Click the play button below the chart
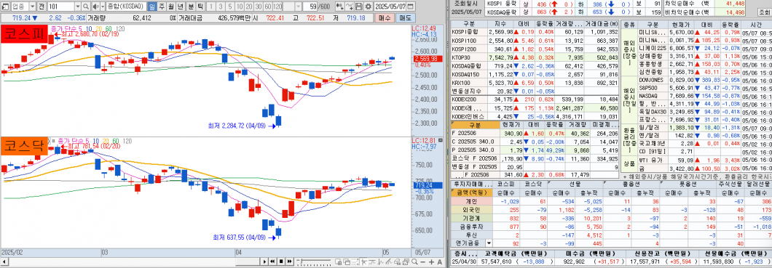This screenshot has width=772, height=268. click(264, 261)
